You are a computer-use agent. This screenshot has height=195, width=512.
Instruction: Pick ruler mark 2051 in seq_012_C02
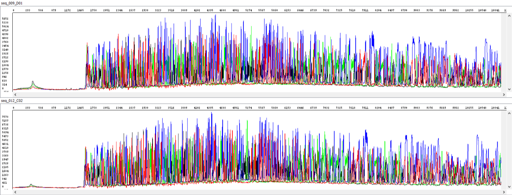(106, 108)
